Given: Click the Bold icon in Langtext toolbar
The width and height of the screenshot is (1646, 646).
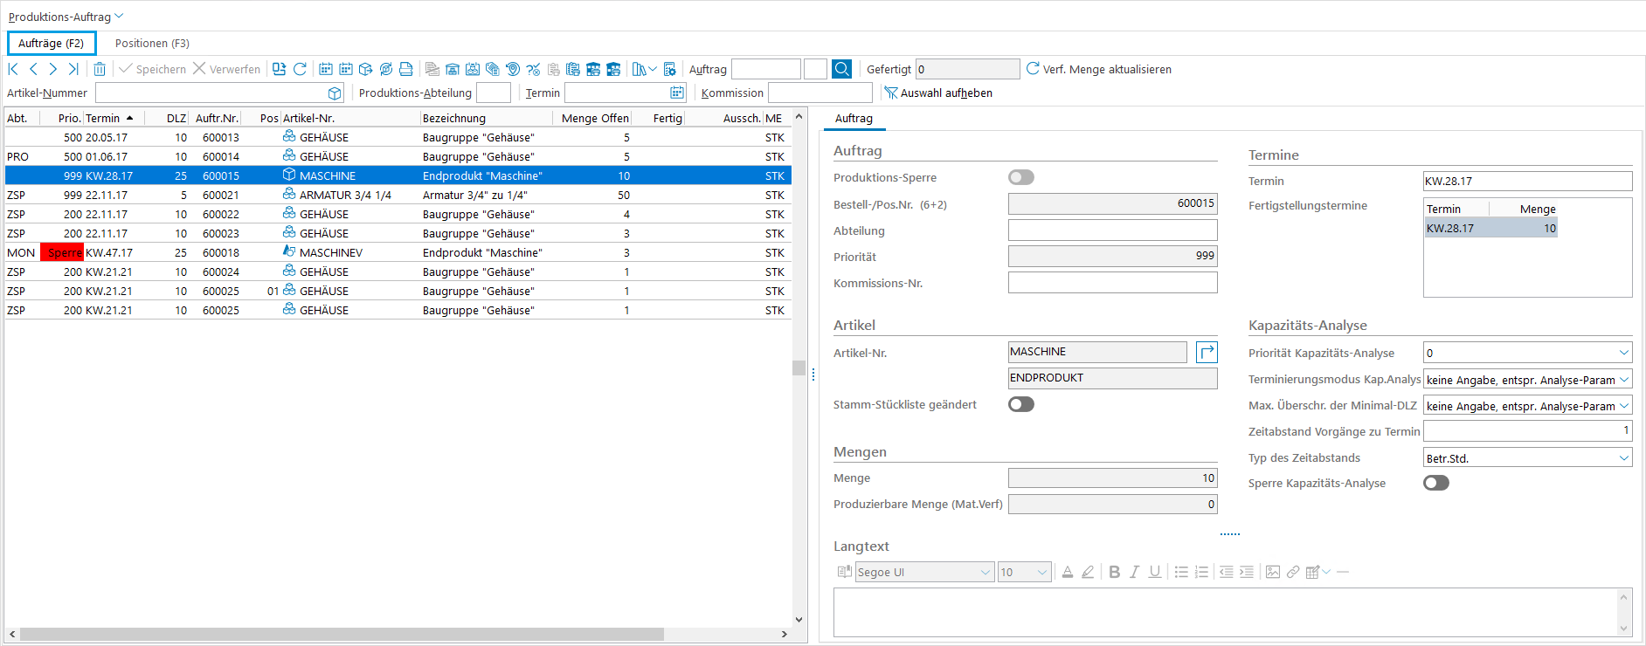Looking at the screenshot, I should 1114,572.
